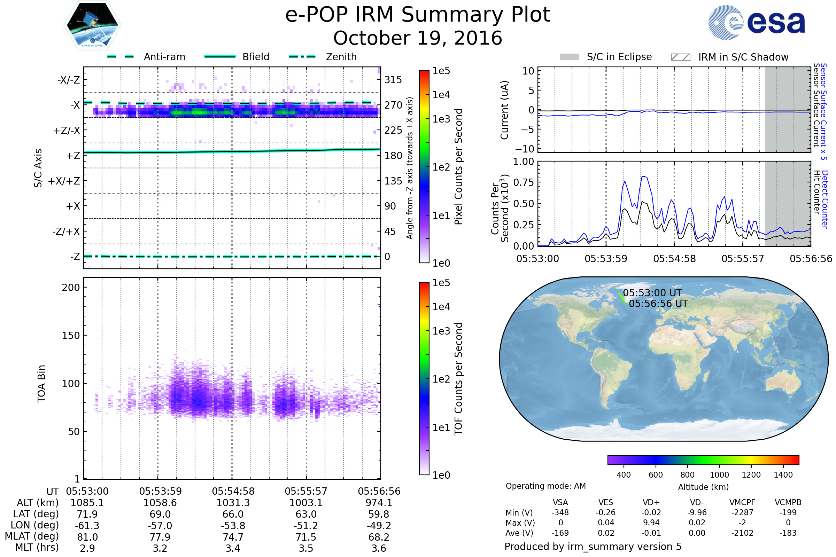Click the Bfield solid legend line
Viewport: 836px width, 557px height.
[x=220, y=57]
